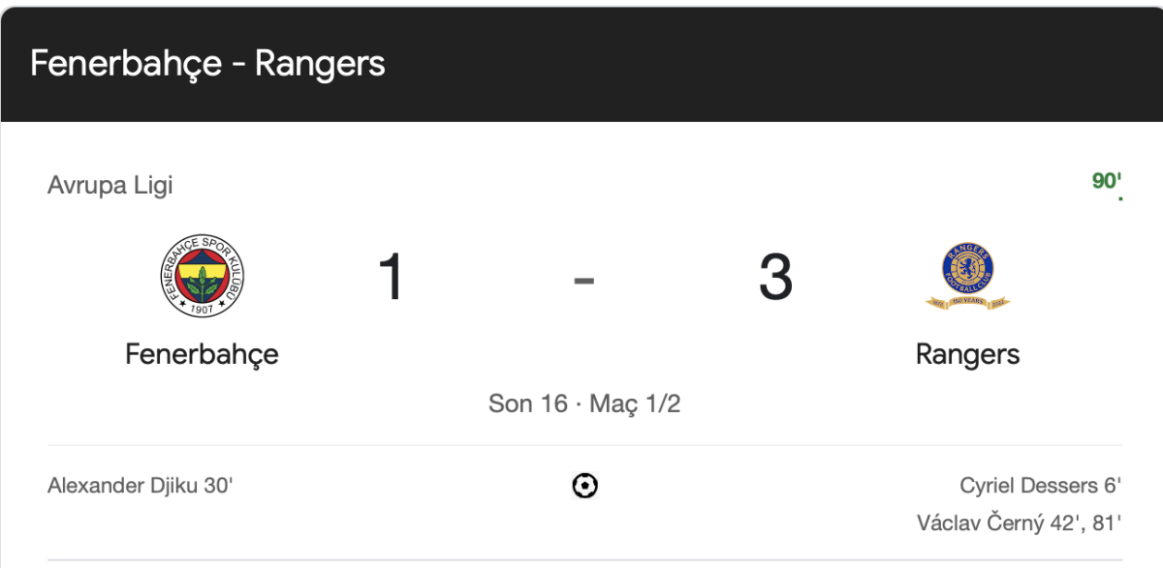Click empty area of the dark header bar

pos(775,64)
